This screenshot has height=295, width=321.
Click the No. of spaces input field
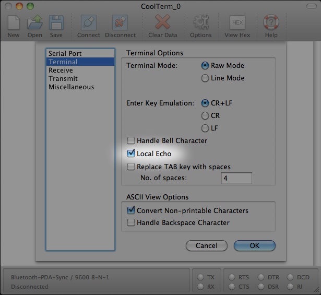click(236, 178)
